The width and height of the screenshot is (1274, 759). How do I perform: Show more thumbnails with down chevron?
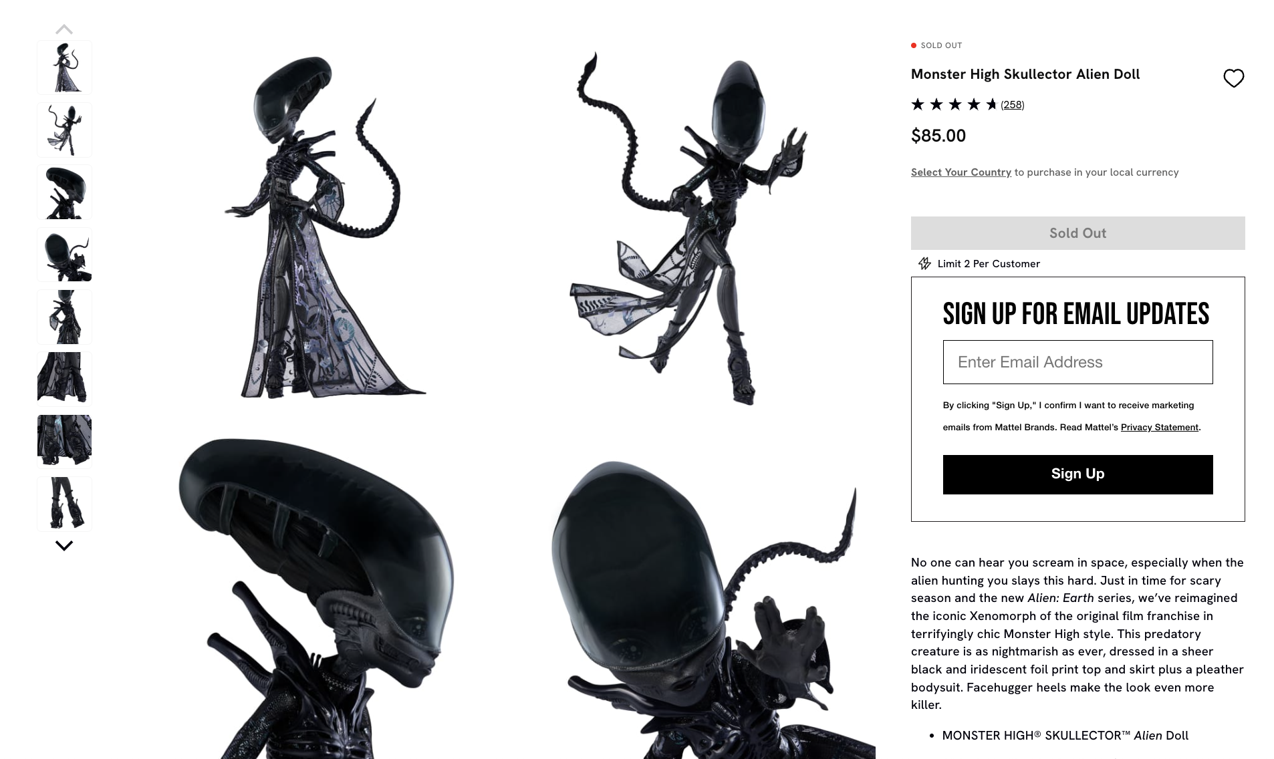point(64,546)
